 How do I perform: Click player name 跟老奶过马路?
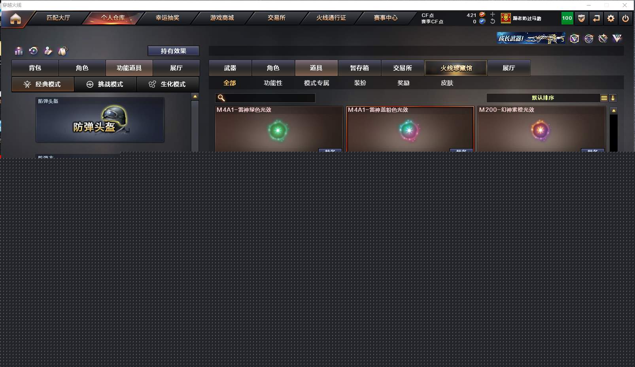click(x=527, y=18)
